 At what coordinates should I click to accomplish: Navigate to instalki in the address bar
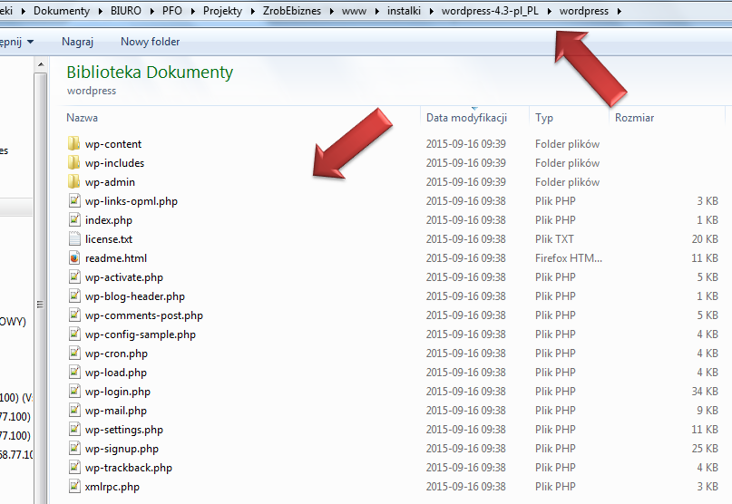pos(404,11)
